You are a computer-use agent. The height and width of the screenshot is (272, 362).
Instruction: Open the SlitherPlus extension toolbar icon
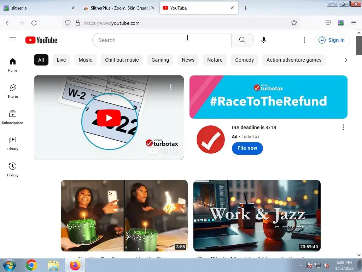point(340,23)
